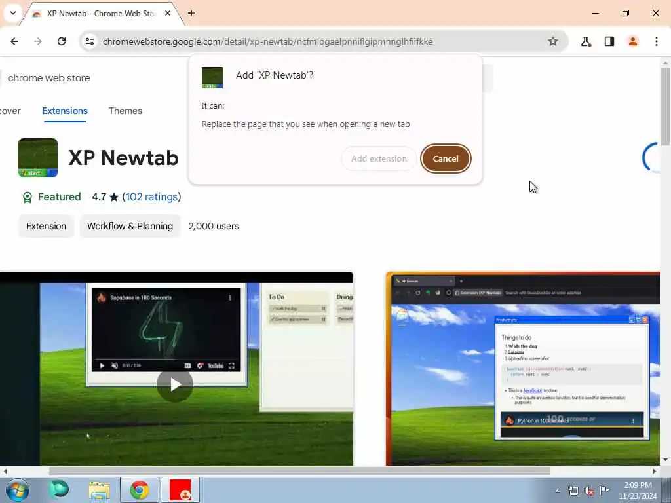
Task: Cancel the Add XP Newtab dialog
Action: click(x=446, y=158)
